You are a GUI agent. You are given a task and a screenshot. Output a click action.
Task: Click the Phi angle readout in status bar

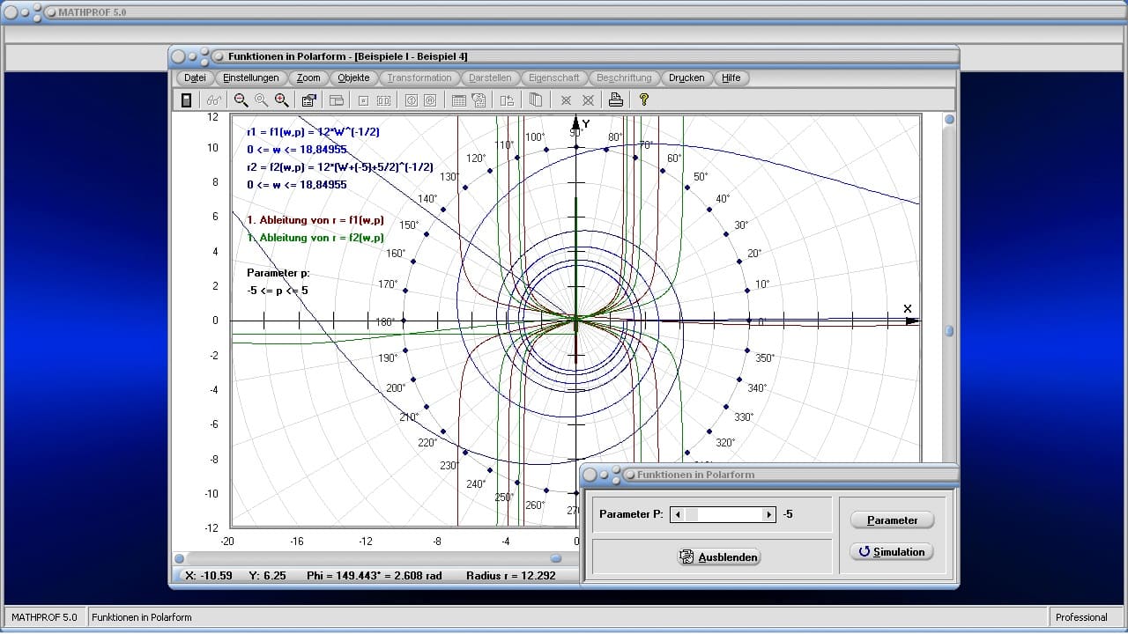(373, 576)
